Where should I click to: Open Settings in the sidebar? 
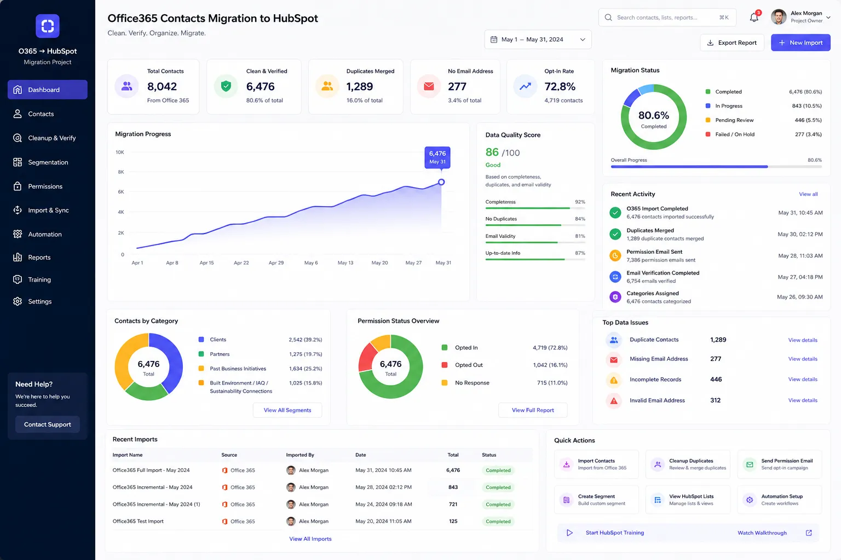48,301
